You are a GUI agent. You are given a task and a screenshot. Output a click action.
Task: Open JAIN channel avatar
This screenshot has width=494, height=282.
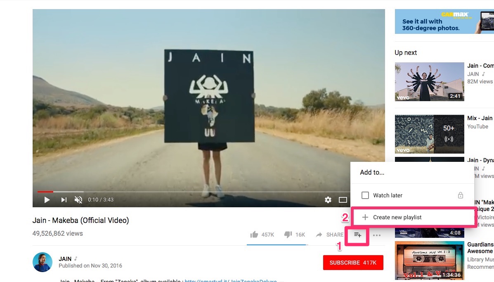pyautogui.click(x=43, y=262)
